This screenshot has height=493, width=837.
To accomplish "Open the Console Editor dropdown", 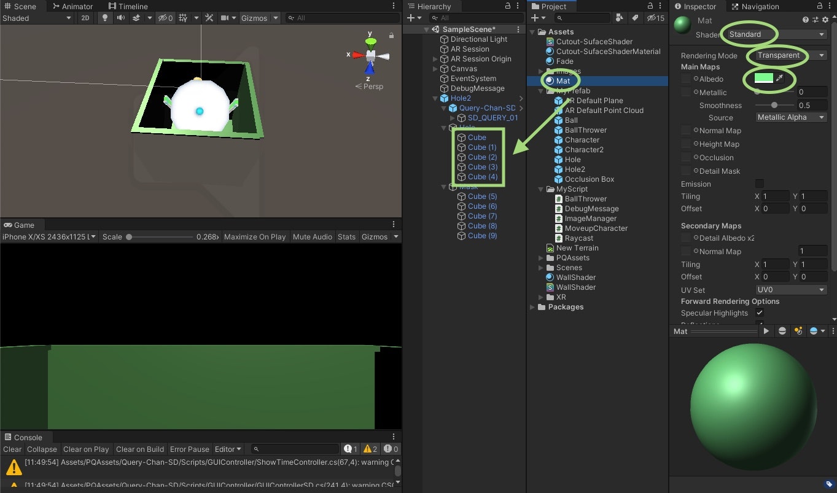I will tap(228, 449).
